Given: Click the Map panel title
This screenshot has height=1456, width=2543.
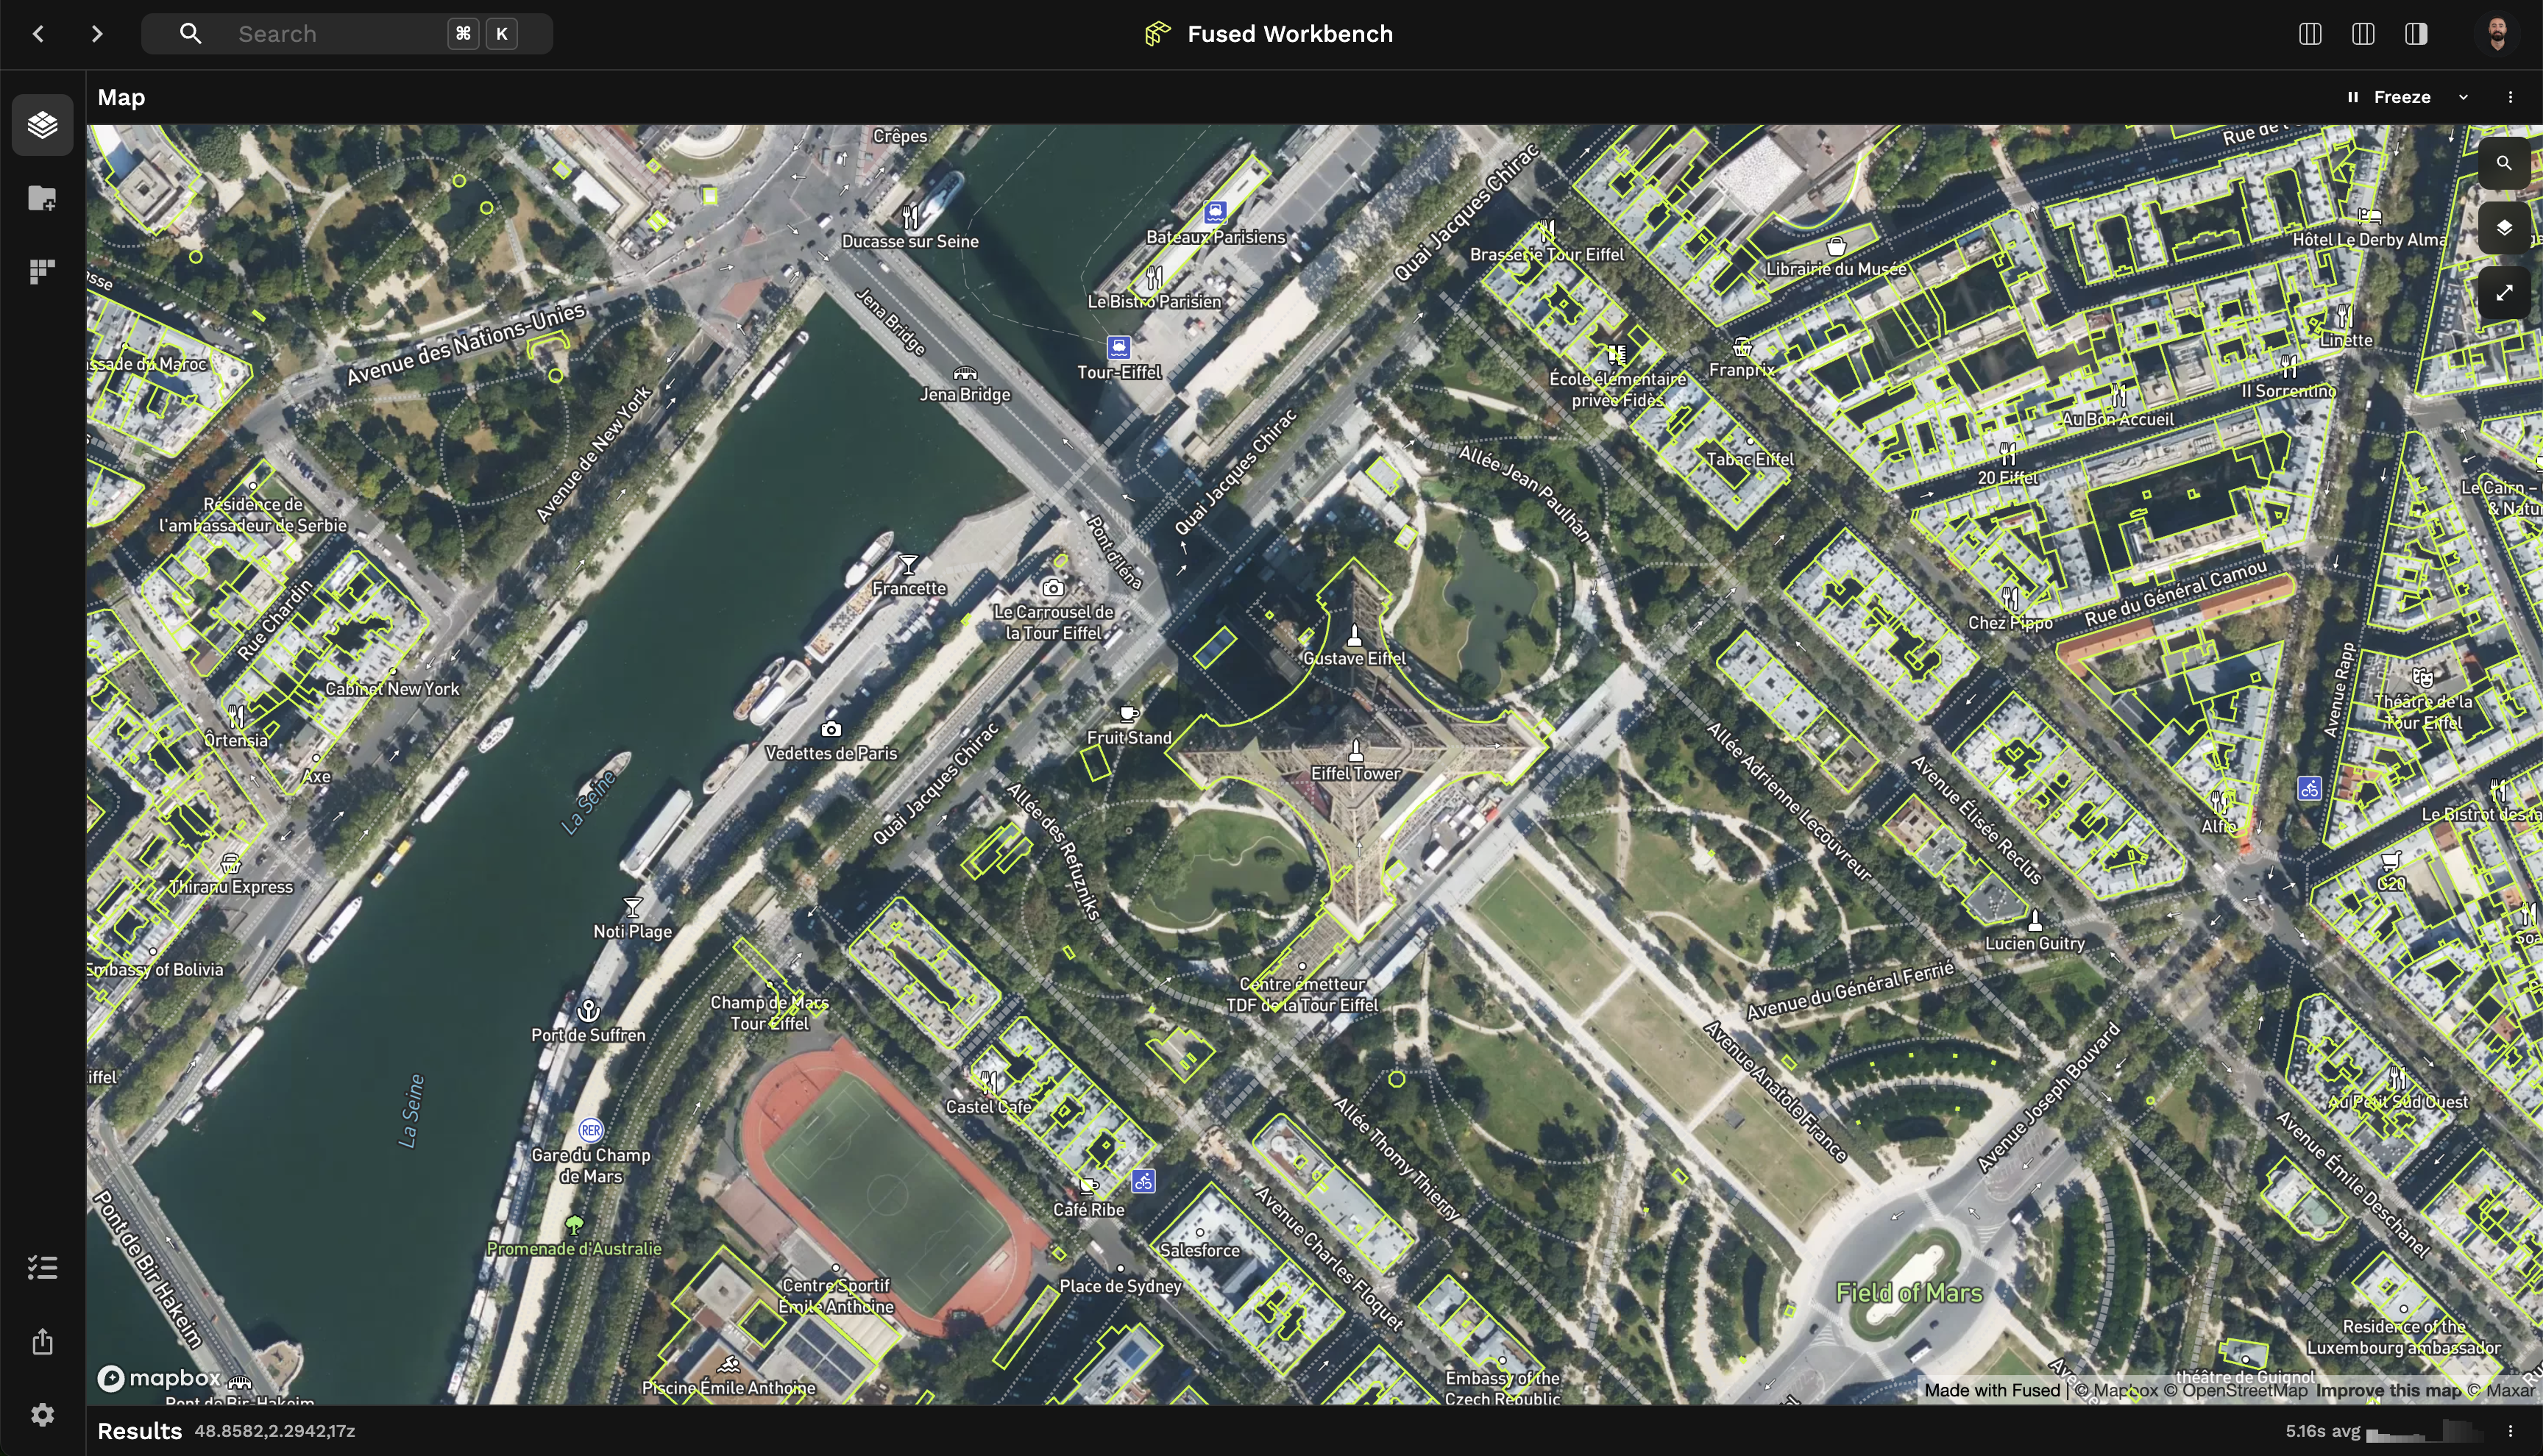Looking at the screenshot, I should (x=121, y=97).
